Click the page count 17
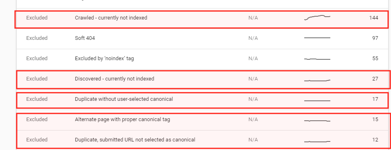 pos(375,99)
